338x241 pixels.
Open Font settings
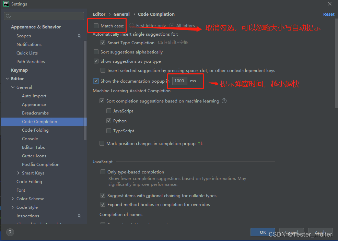pyautogui.click(x=21, y=190)
